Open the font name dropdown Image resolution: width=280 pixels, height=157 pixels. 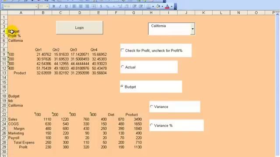36,6
